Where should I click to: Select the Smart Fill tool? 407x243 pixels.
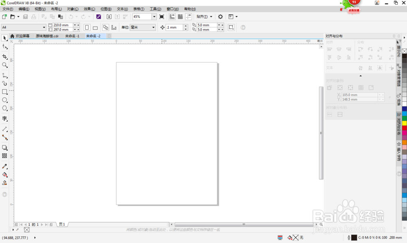(4, 183)
